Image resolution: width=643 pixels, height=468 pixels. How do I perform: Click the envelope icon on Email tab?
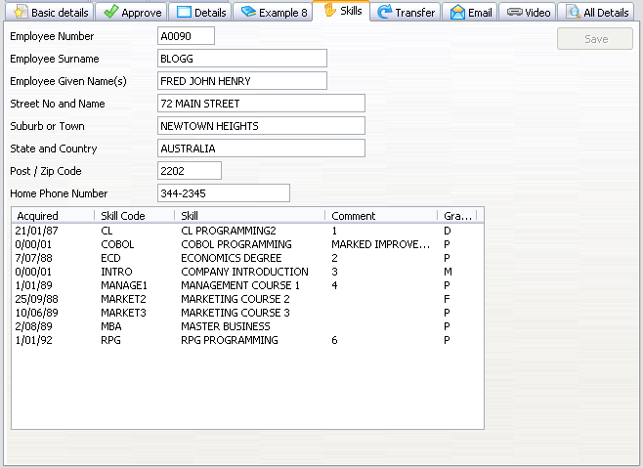click(457, 13)
